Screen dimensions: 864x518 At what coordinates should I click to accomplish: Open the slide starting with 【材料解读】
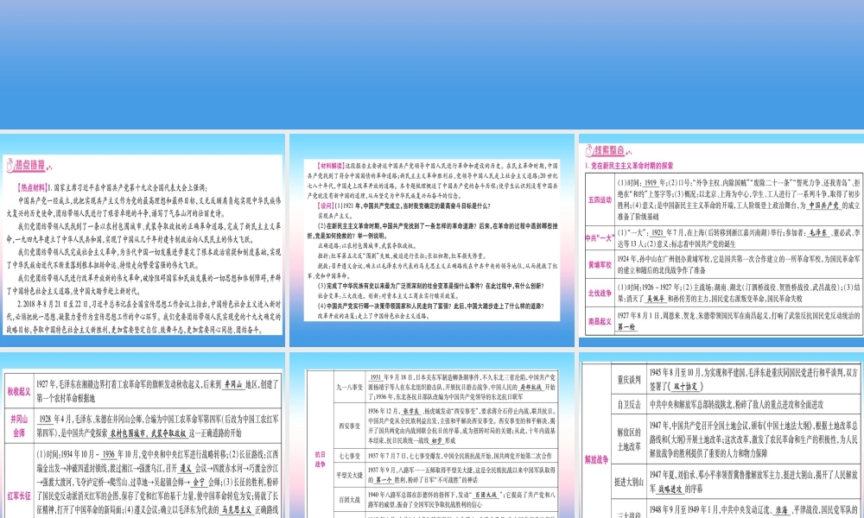click(432, 240)
